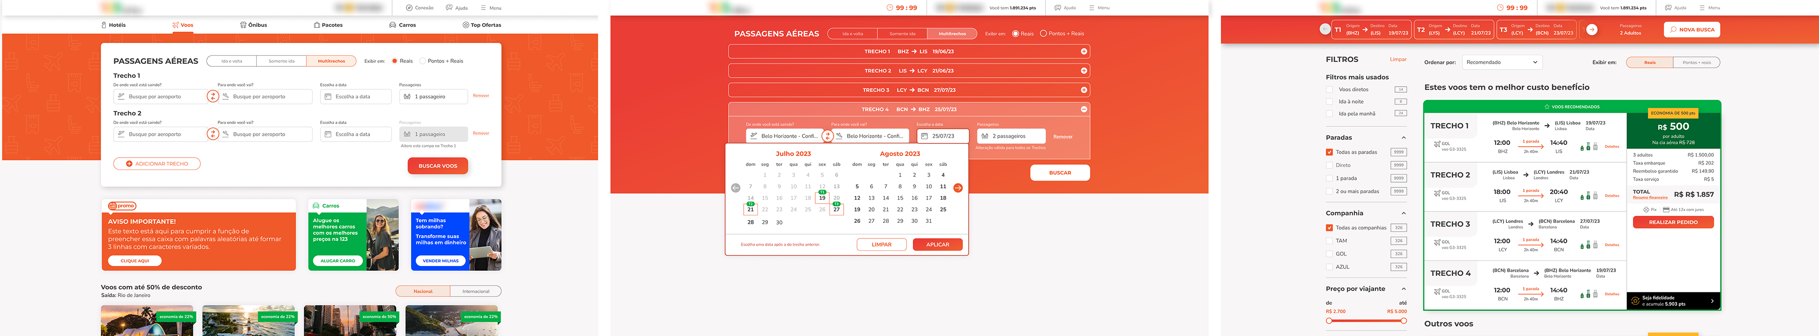1819x336 pixels.
Task: Go to the previous calendar month
Action: point(735,188)
